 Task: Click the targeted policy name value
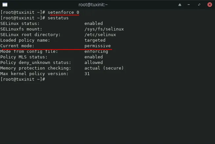tap(95, 40)
